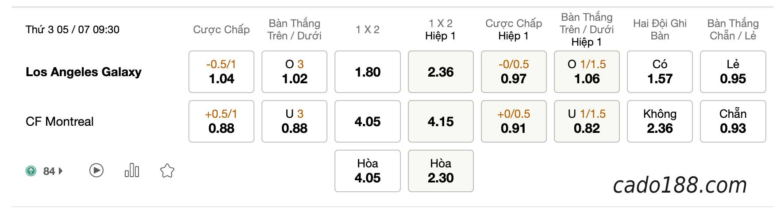This screenshot has width=784, height=209.
Task: Choose first half Hòa draw at 2.30
Action: [x=441, y=171]
